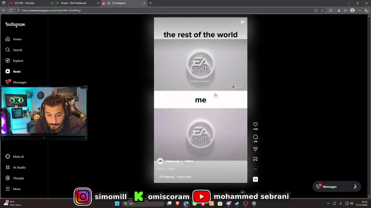Open a new browser tab

[x=150, y=3]
